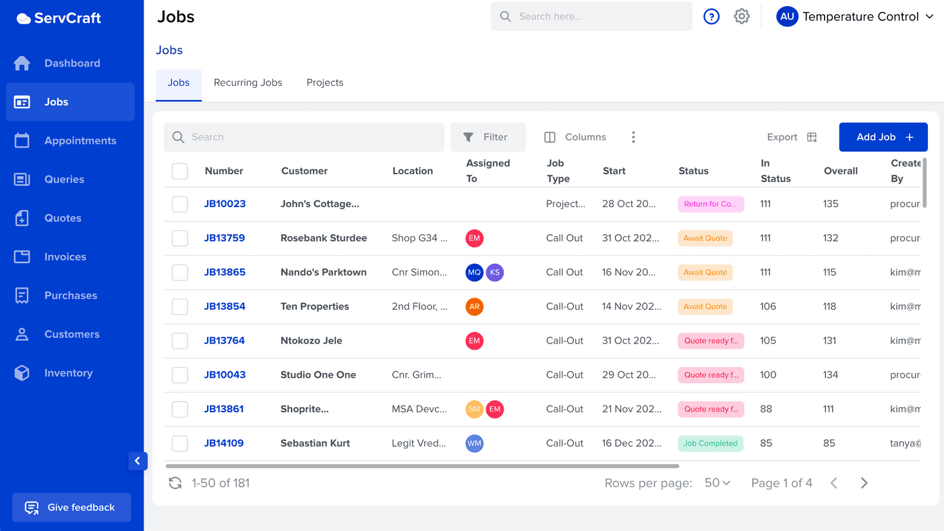Image resolution: width=944 pixels, height=531 pixels.
Task: Click the settings gear icon
Action: point(742,16)
